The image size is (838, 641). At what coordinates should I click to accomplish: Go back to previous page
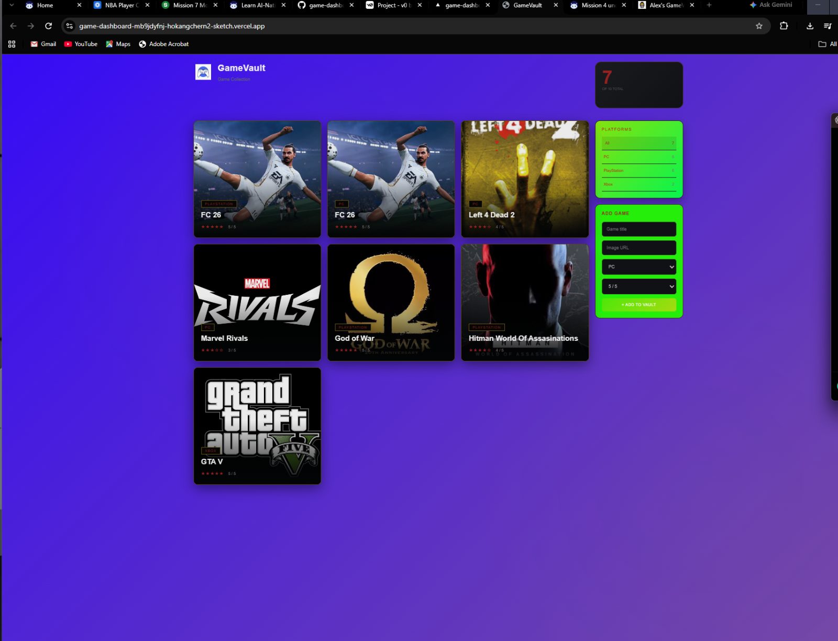click(x=13, y=26)
